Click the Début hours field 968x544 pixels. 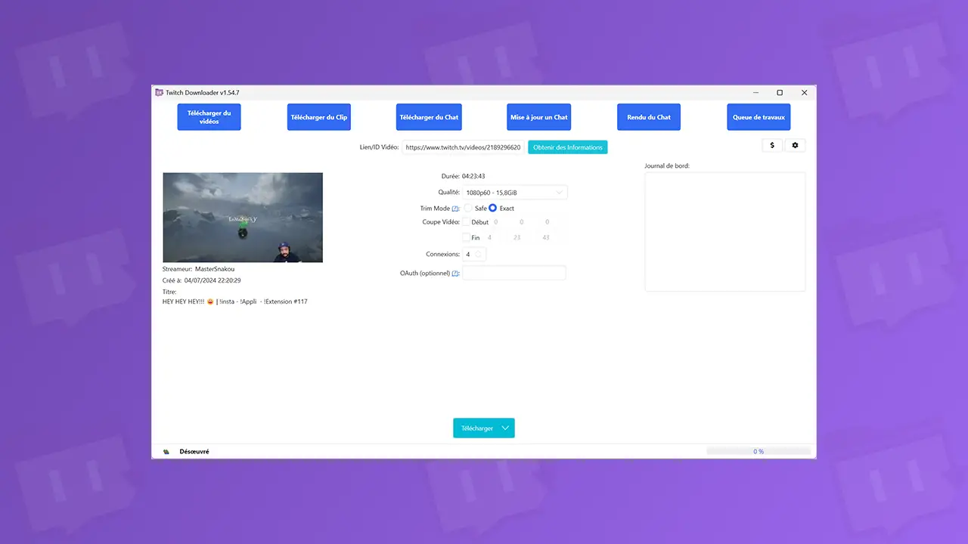point(496,222)
